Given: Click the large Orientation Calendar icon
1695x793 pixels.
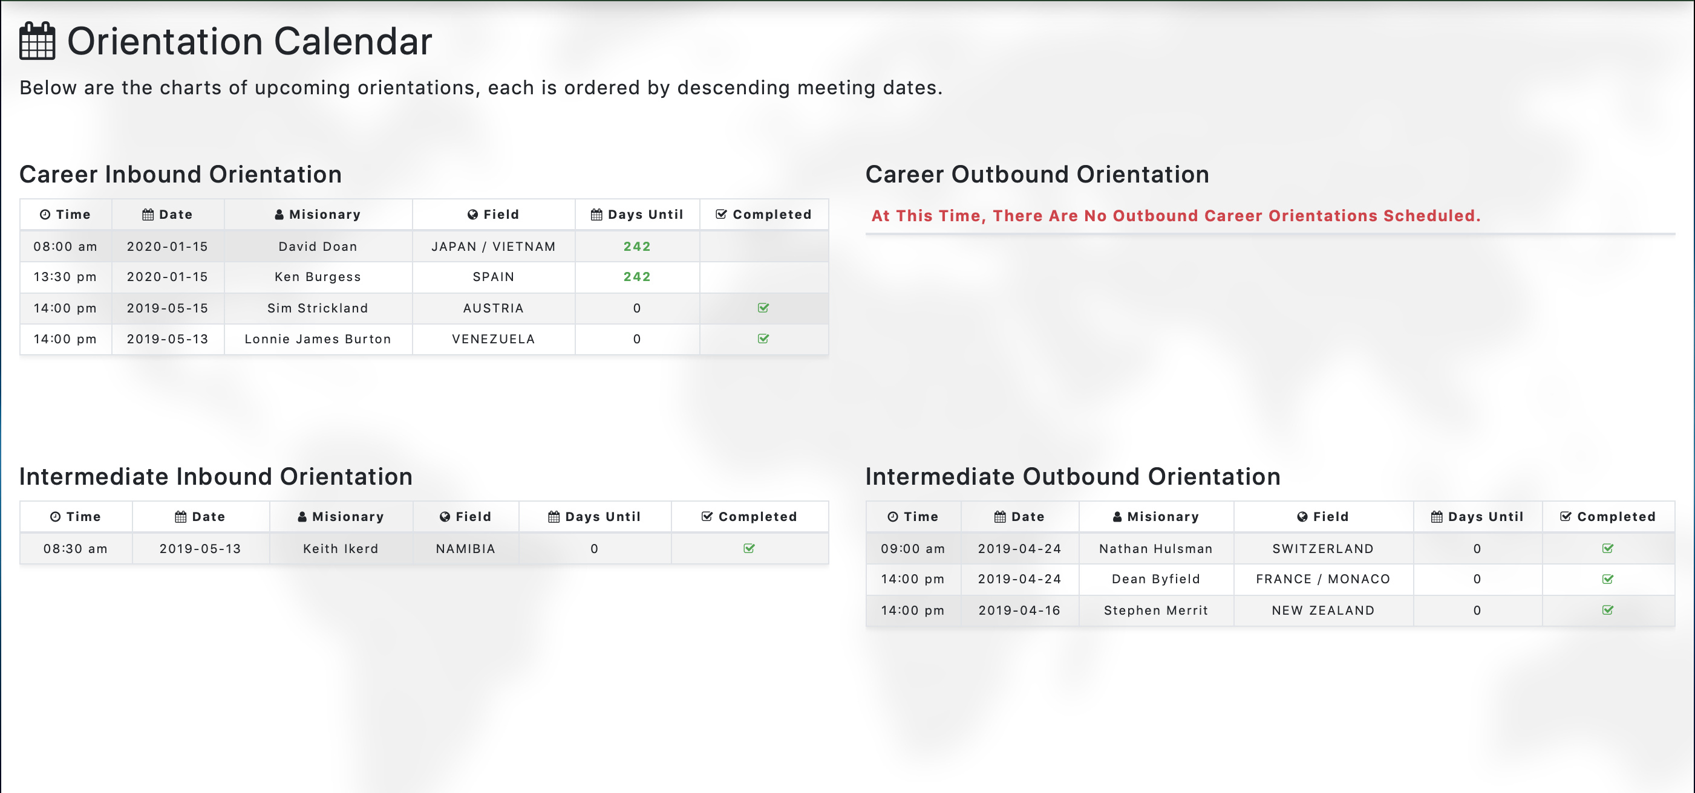Looking at the screenshot, I should click(37, 42).
